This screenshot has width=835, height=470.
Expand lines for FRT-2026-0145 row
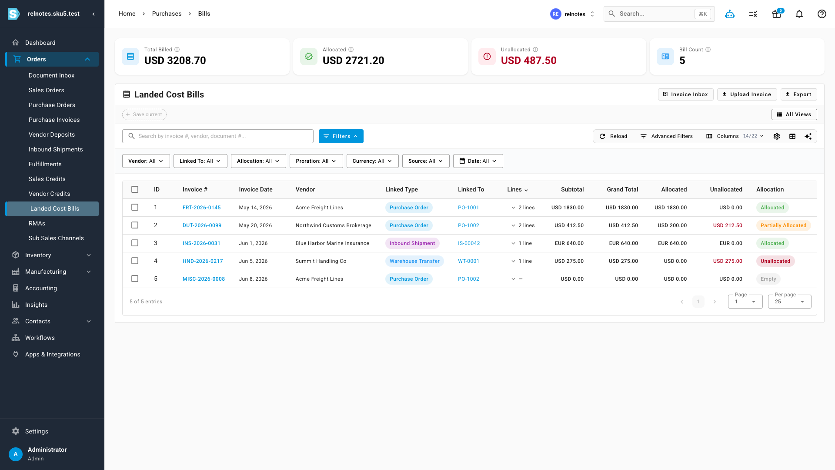click(x=513, y=208)
